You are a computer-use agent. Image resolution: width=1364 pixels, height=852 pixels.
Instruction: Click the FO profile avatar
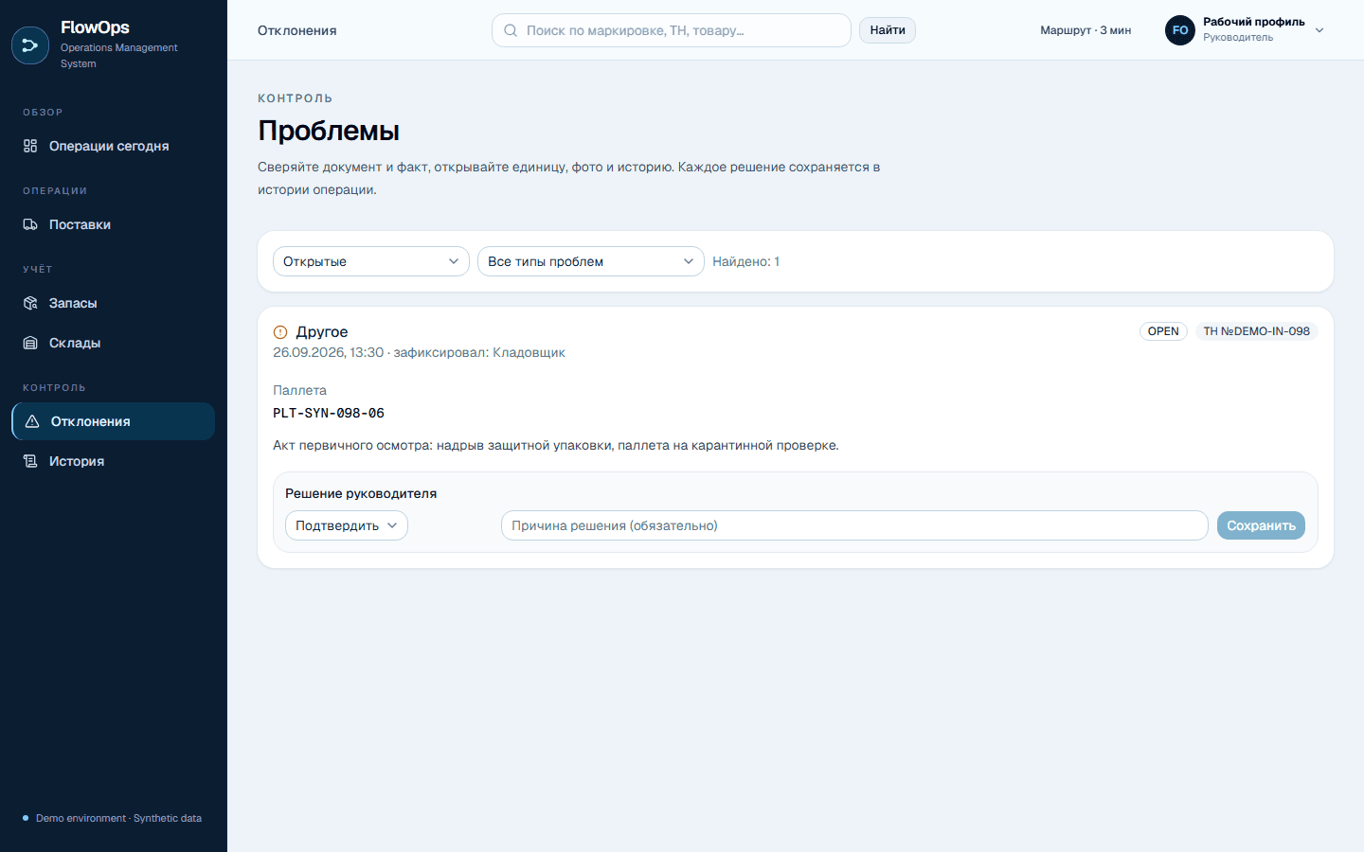pos(1180,30)
